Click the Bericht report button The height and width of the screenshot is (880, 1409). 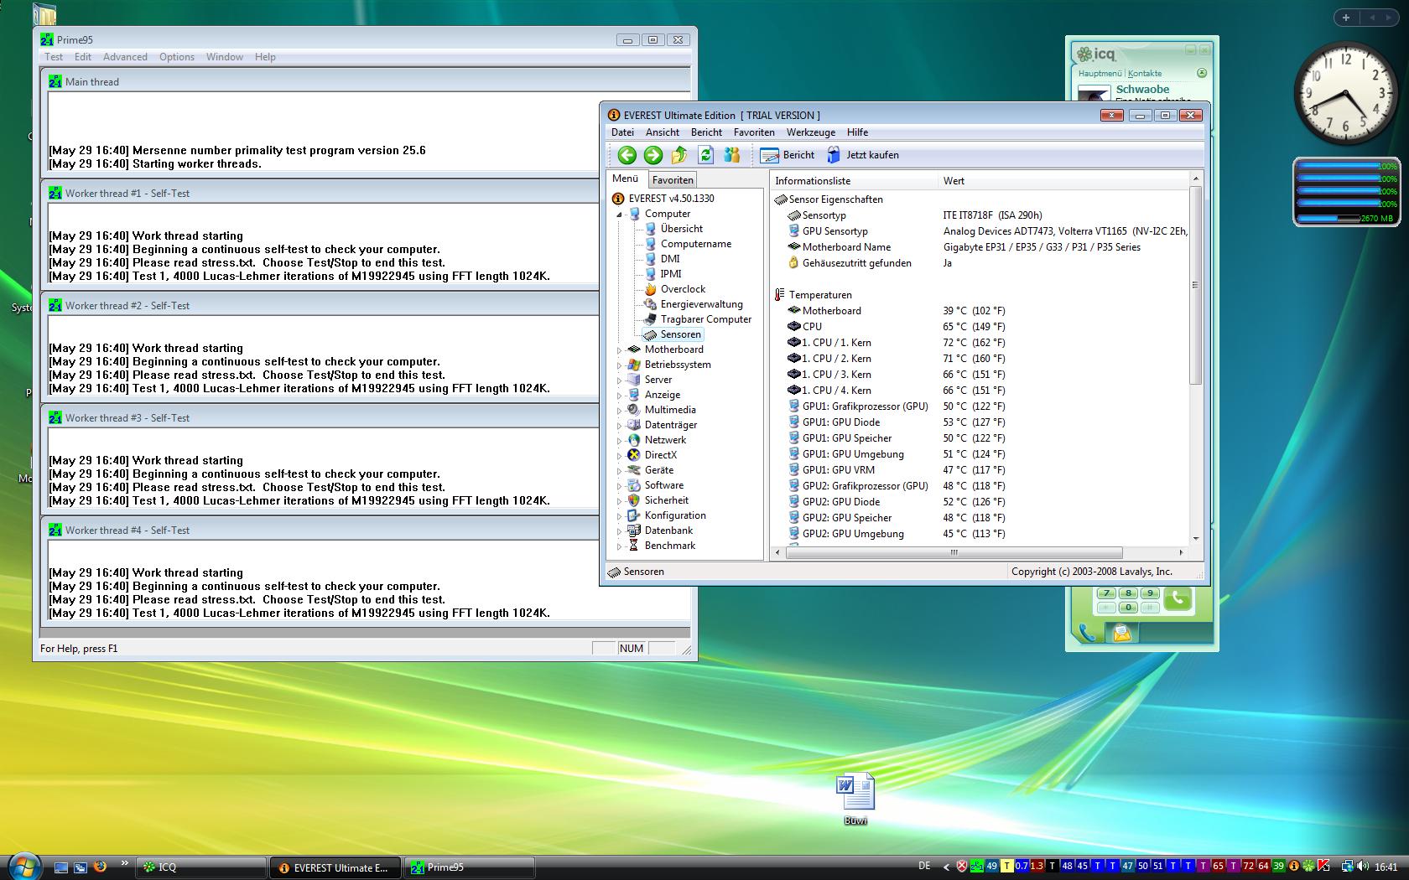click(788, 155)
